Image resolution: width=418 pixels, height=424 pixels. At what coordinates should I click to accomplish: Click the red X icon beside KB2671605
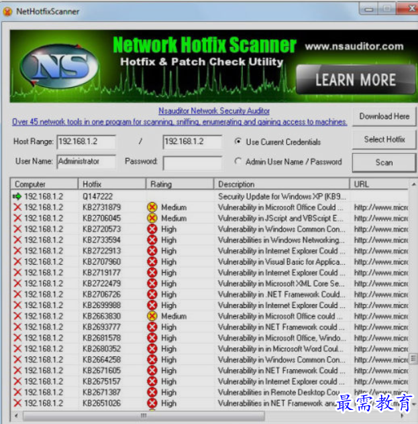[17, 370]
